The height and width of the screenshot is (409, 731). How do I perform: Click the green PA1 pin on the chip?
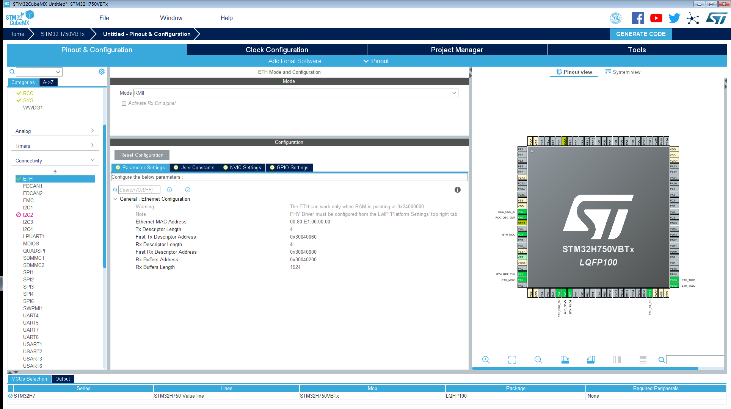pos(522,274)
